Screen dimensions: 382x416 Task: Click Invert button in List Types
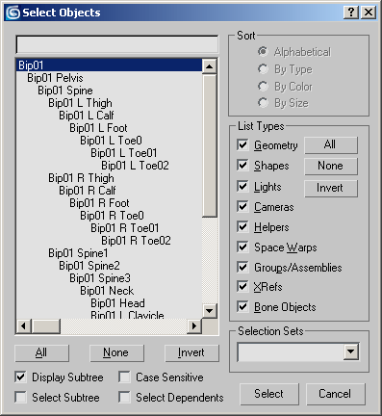[x=331, y=188]
